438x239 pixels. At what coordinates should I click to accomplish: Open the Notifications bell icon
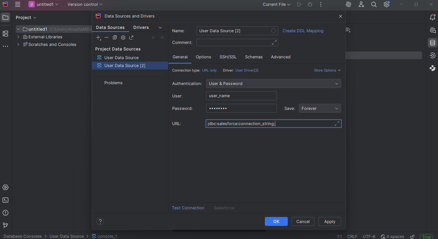pos(432,17)
